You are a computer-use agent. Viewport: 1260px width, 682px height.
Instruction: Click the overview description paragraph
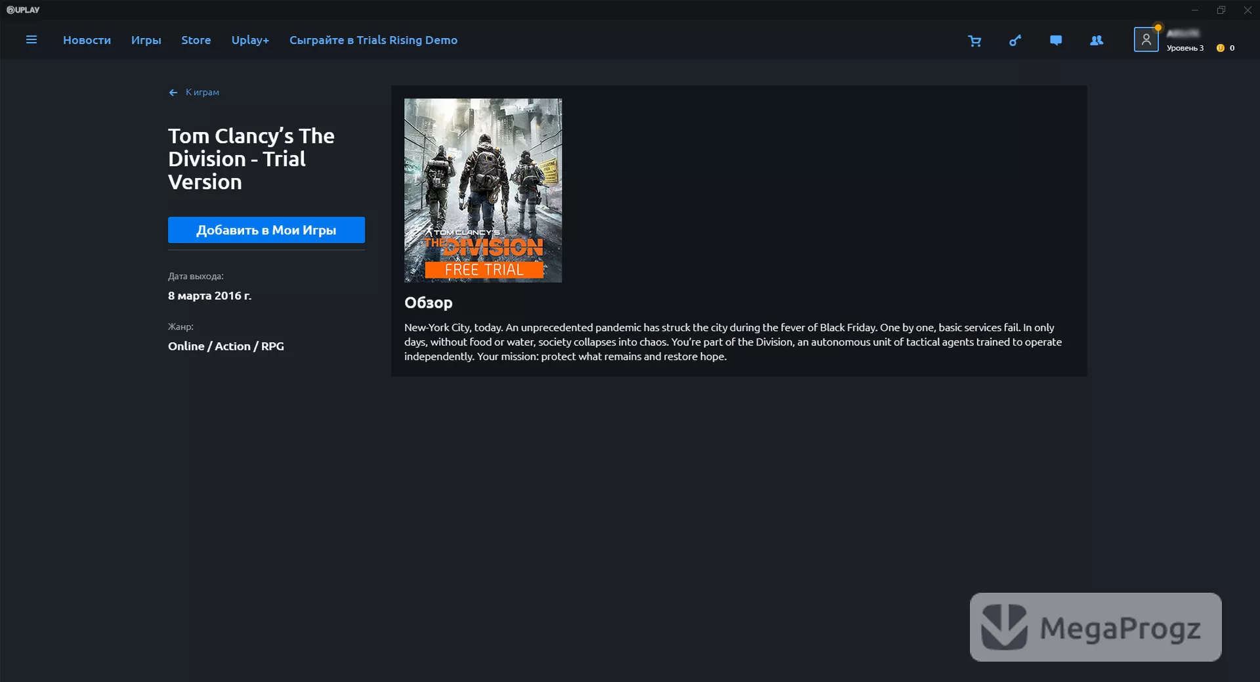point(733,342)
